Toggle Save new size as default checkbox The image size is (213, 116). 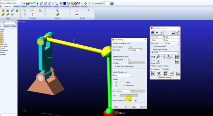click(116, 66)
